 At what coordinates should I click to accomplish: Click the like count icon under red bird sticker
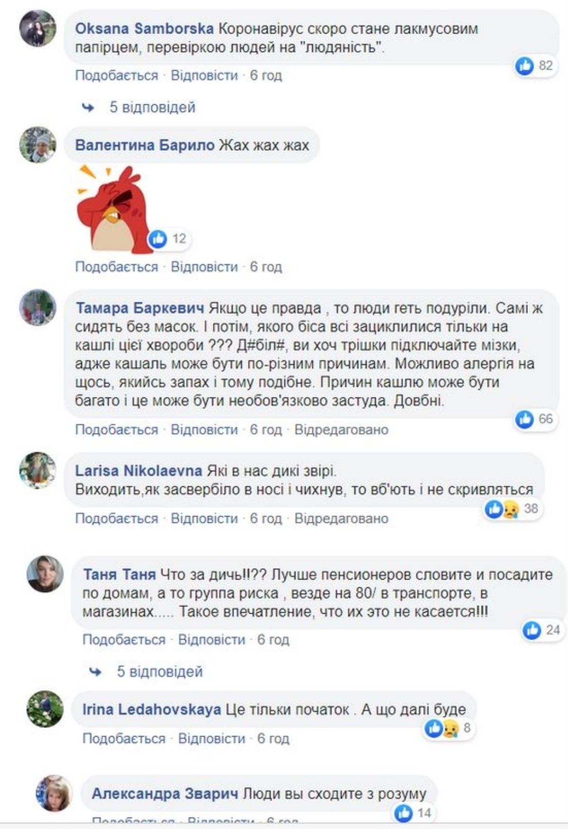tap(168, 239)
